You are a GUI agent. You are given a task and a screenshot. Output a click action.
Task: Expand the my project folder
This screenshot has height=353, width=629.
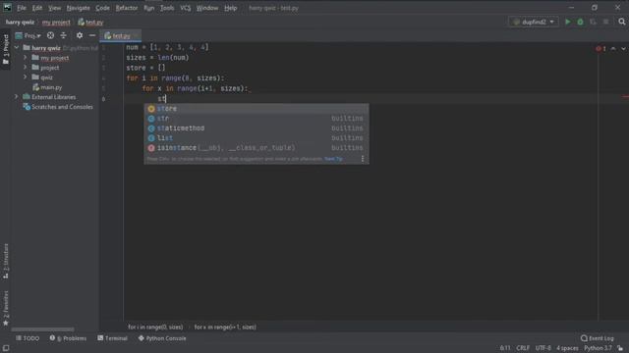(x=26, y=58)
